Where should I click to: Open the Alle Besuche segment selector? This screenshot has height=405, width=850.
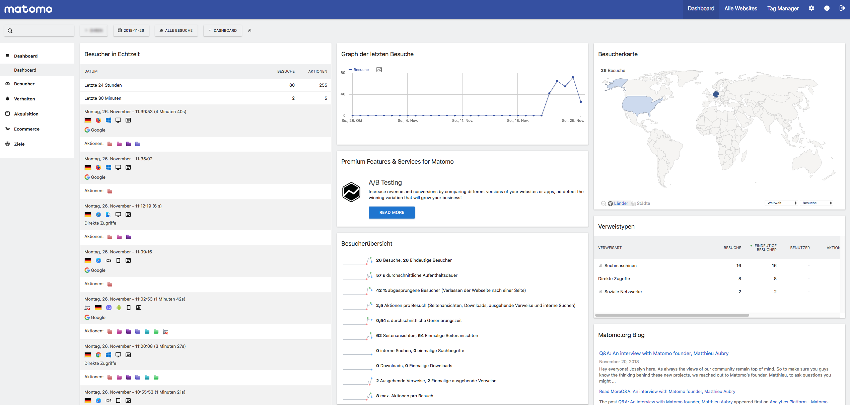(176, 30)
